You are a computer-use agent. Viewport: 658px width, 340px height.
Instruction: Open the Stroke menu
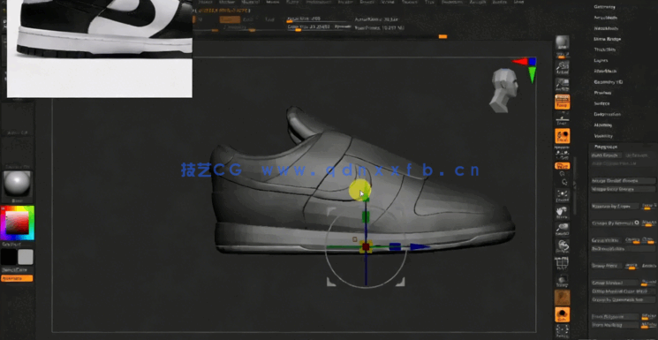(387, 3)
